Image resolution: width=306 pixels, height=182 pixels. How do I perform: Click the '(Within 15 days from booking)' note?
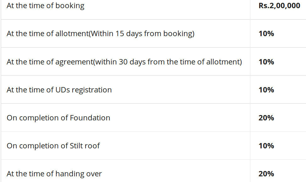click(x=142, y=34)
